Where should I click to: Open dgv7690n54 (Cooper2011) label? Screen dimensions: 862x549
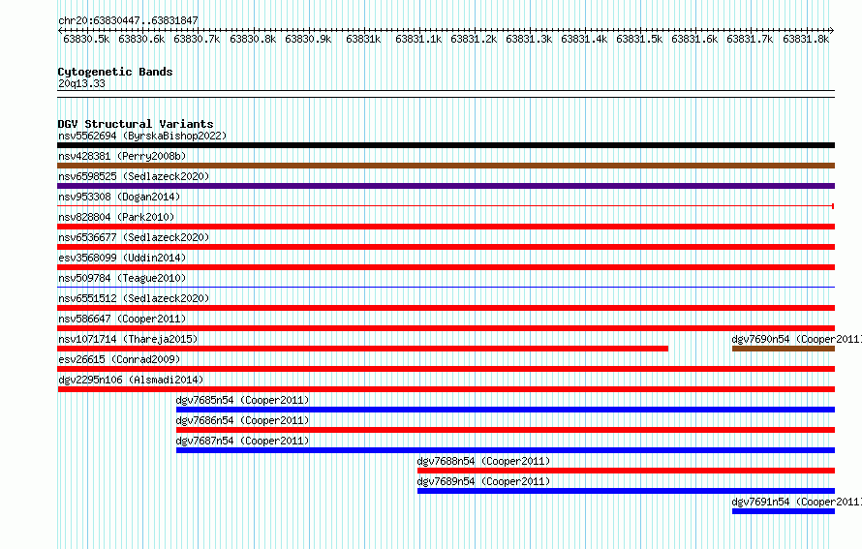(x=796, y=339)
